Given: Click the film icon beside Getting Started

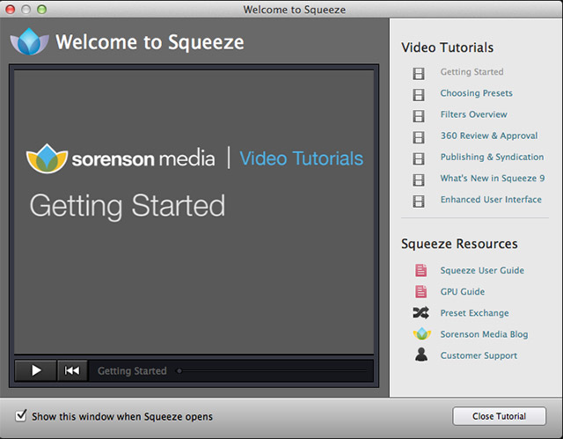Looking at the screenshot, I should coord(419,74).
